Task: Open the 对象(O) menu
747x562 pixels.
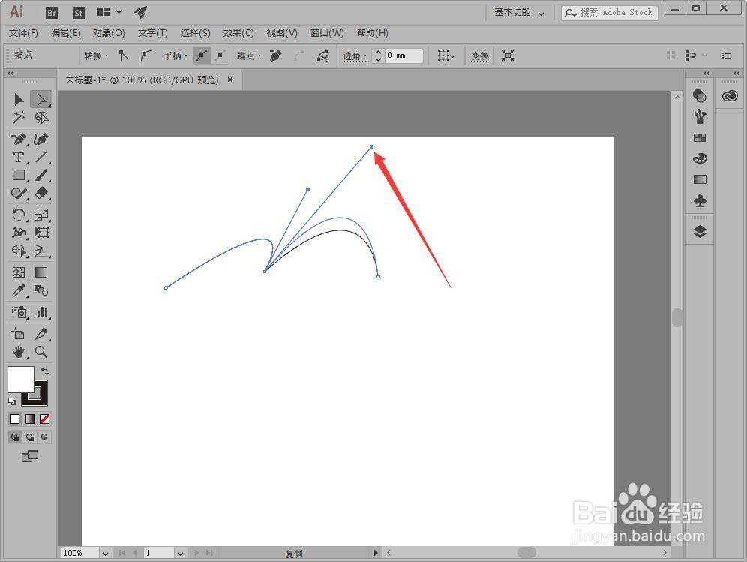Action: [x=109, y=33]
